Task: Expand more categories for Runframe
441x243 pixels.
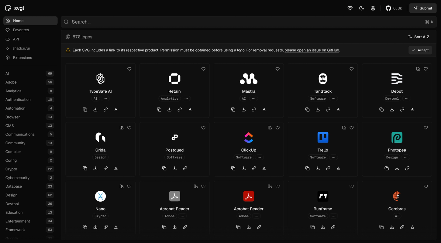Action: pyautogui.click(x=333, y=216)
